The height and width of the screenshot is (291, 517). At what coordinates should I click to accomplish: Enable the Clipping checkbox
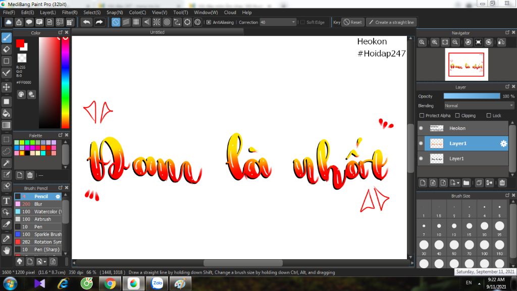click(x=457, y=116)
